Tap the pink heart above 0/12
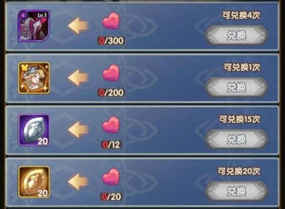 [x=111, y=124]
